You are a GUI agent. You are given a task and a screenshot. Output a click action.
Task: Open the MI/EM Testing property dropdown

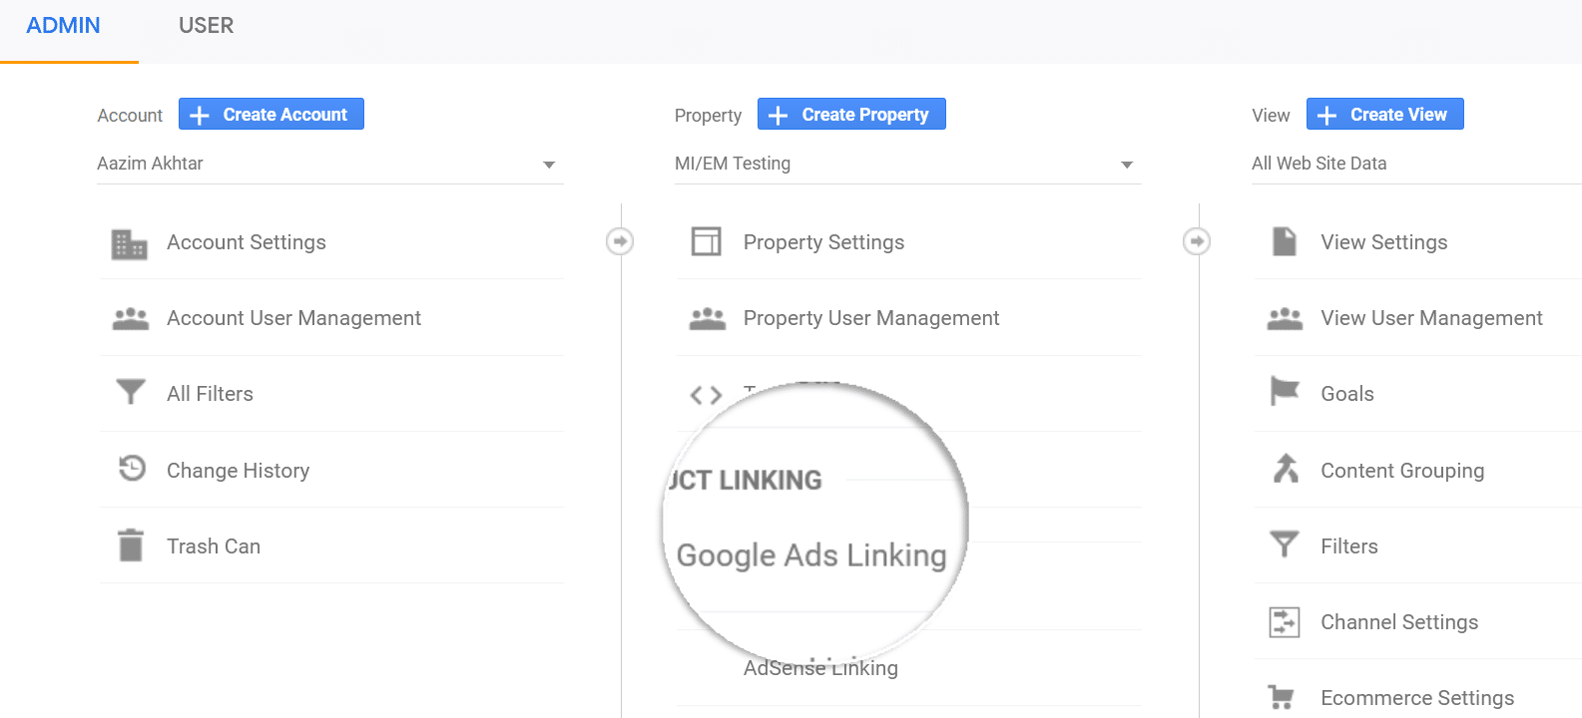pyautogui.click(x=908, y=164)
